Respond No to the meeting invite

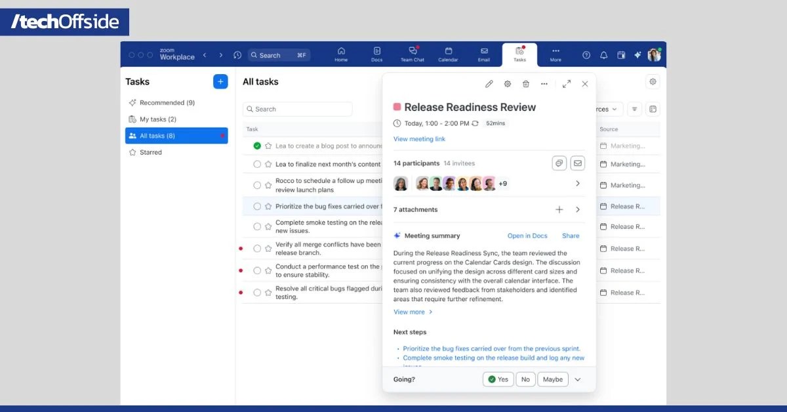(x=525, y=379)
